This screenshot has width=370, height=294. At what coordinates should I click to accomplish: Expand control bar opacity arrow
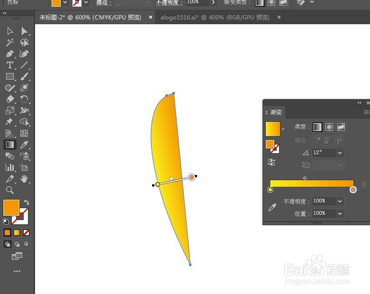click(x=213, y=2)
